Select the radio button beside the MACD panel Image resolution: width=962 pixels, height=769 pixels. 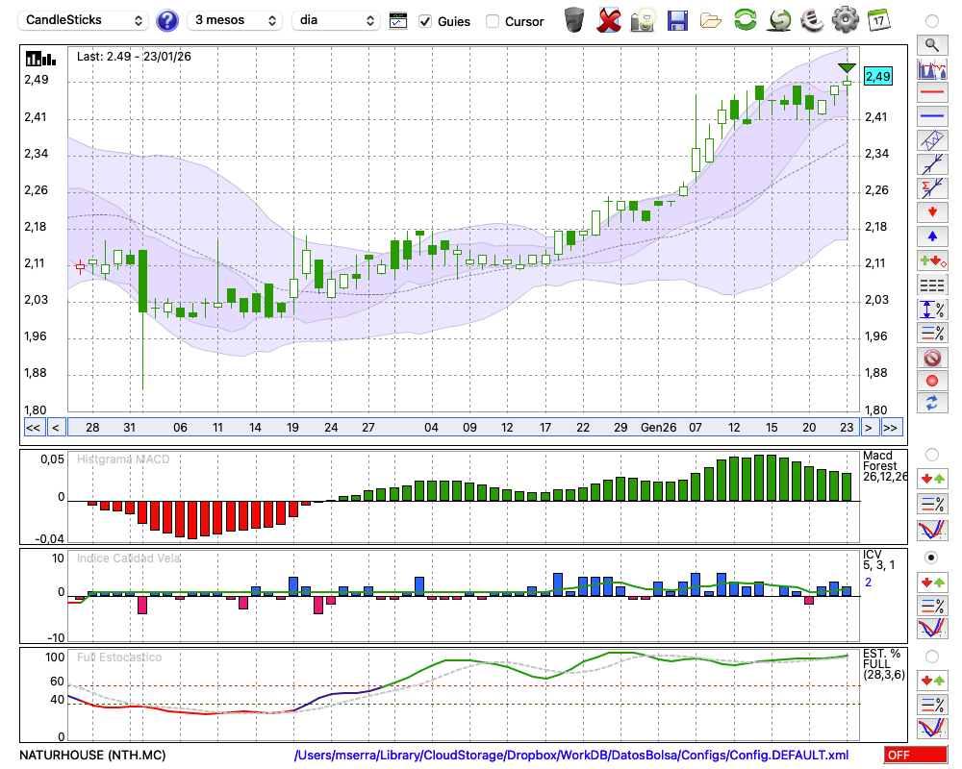(931, 454)
